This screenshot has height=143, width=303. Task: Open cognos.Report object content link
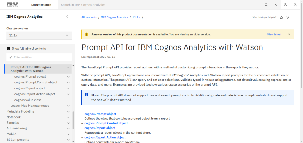tap(100, 128)
